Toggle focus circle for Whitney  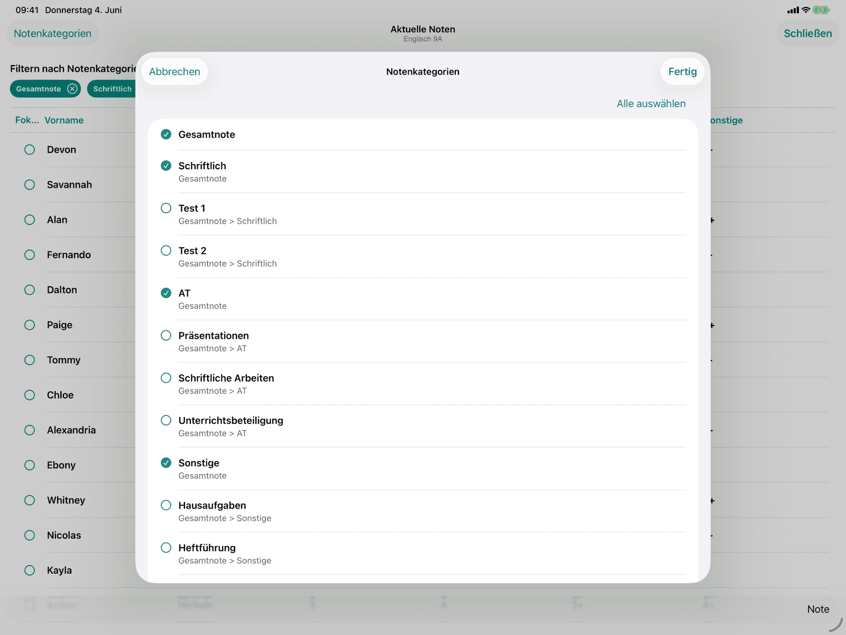[30, 500]
